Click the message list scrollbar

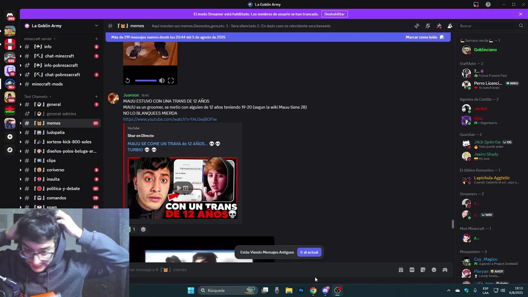pyautogui.click(x=453, y=224)
